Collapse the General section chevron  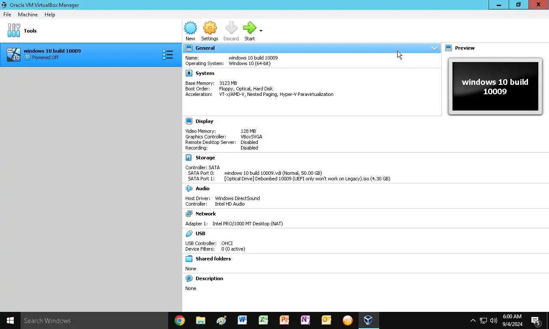pyautogui.click(x=434, y=48)
